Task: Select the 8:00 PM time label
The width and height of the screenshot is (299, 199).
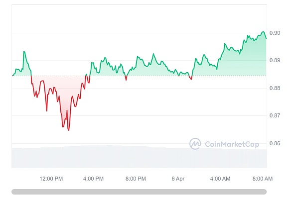Action: (x=136, y=179)
